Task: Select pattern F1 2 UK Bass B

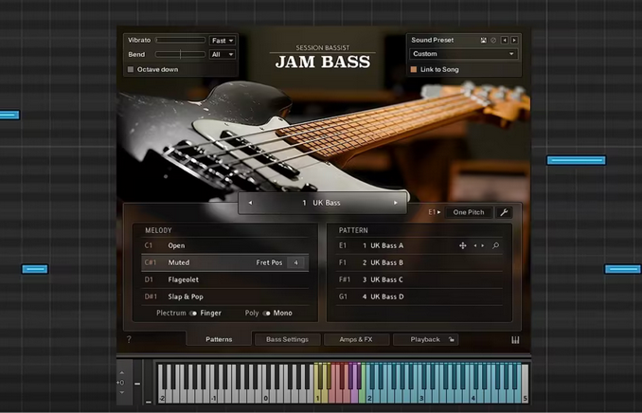Action: click(419, 262)
